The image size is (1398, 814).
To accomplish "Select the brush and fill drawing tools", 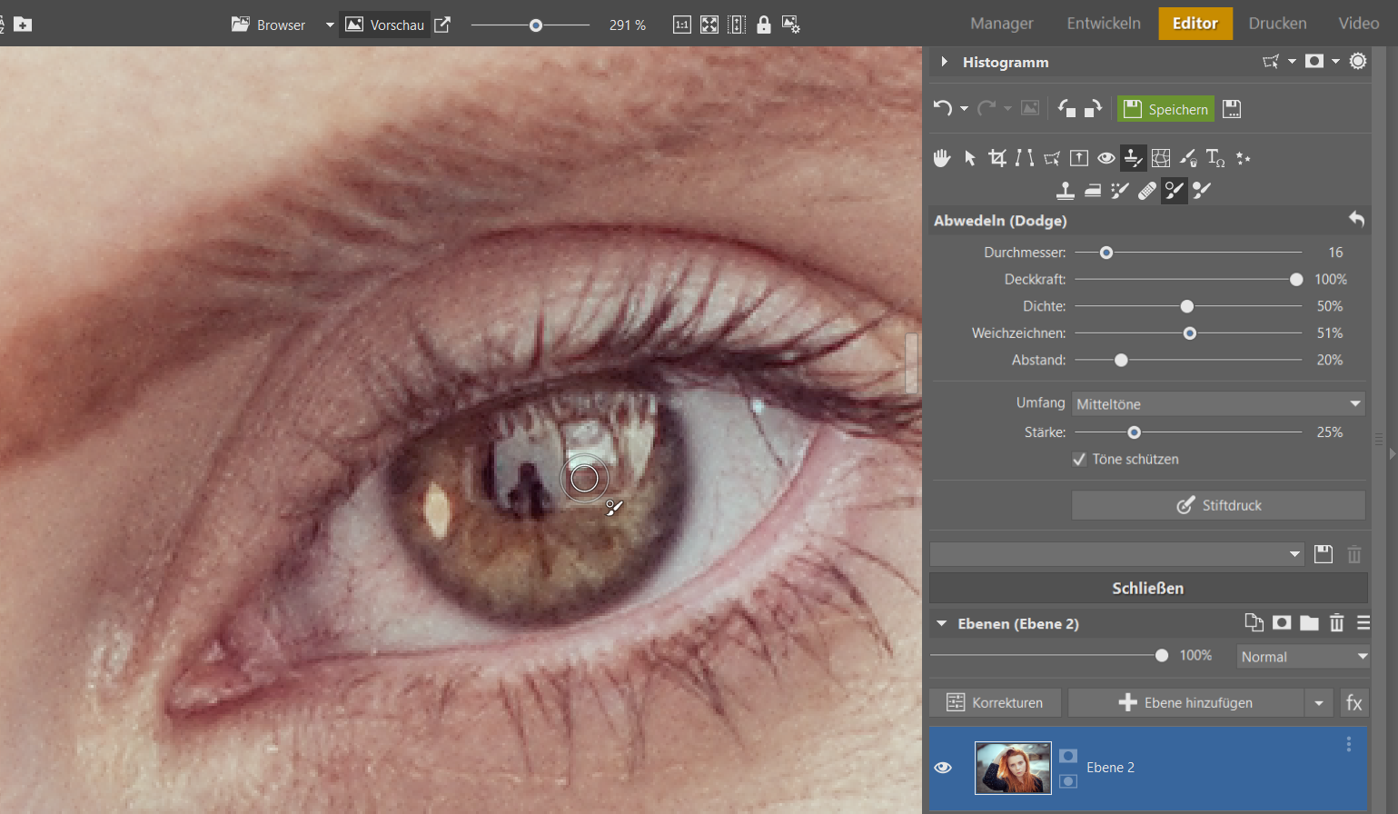I will 1188,158.
